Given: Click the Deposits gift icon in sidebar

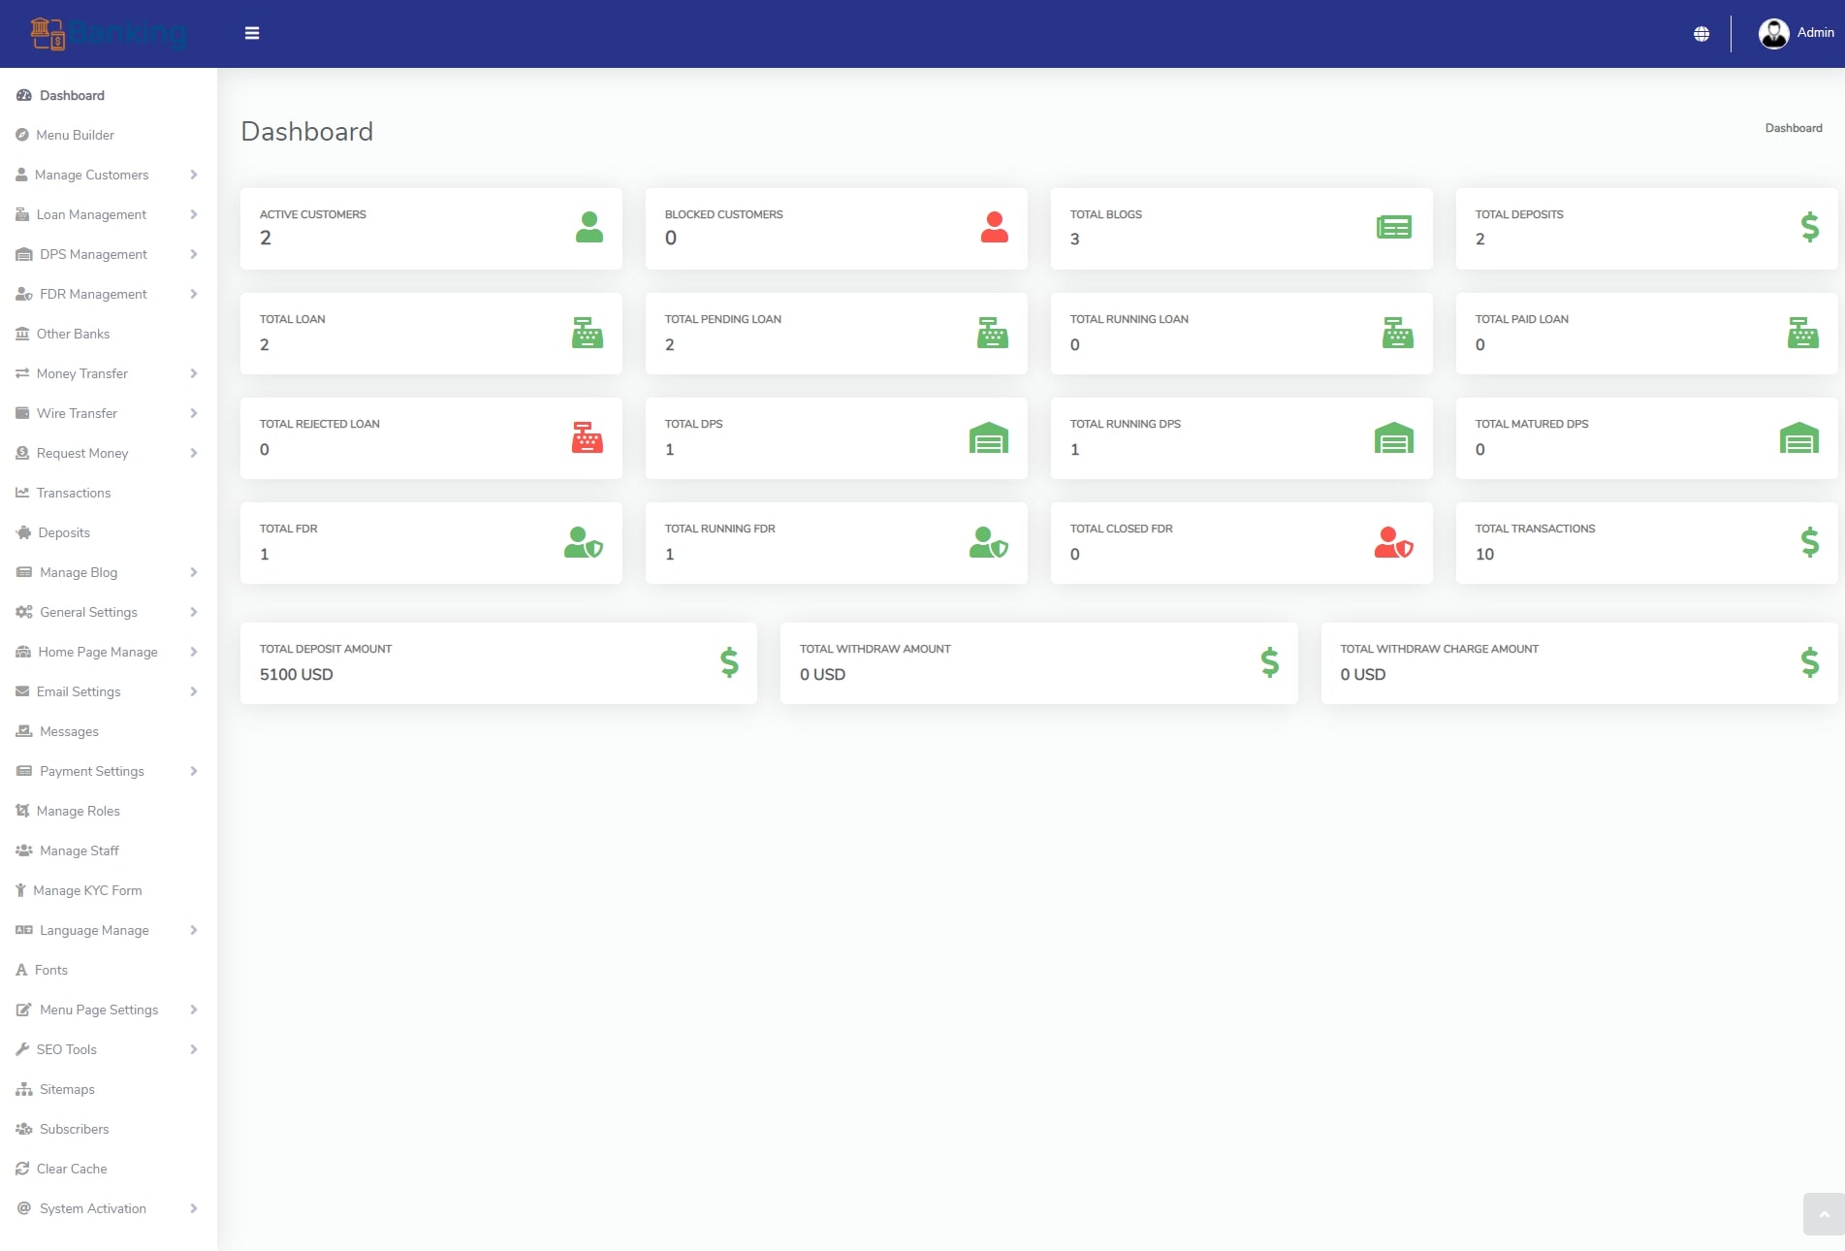Looking at the screenshot, I should (22, 532).
